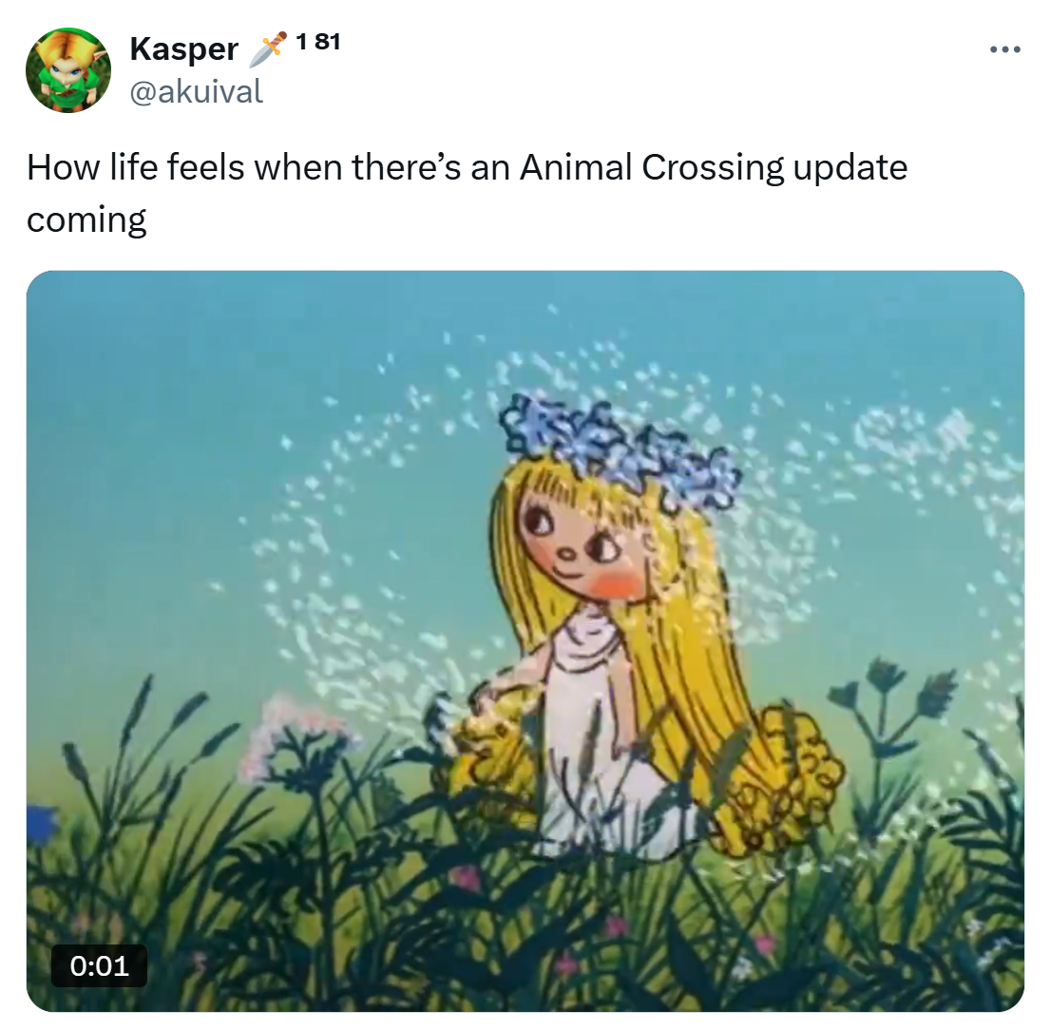Viewport: 1050px width, 1030px height.
Task: Open the display name Kasper
Action: tap(183, 49)
